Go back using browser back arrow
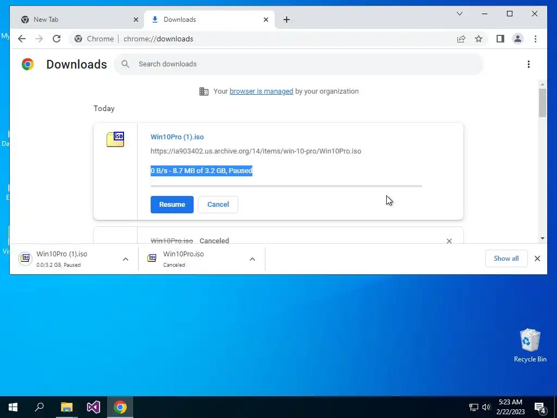Image resolution: width=557 pixels, height=418 pixels. coord(22,39)
